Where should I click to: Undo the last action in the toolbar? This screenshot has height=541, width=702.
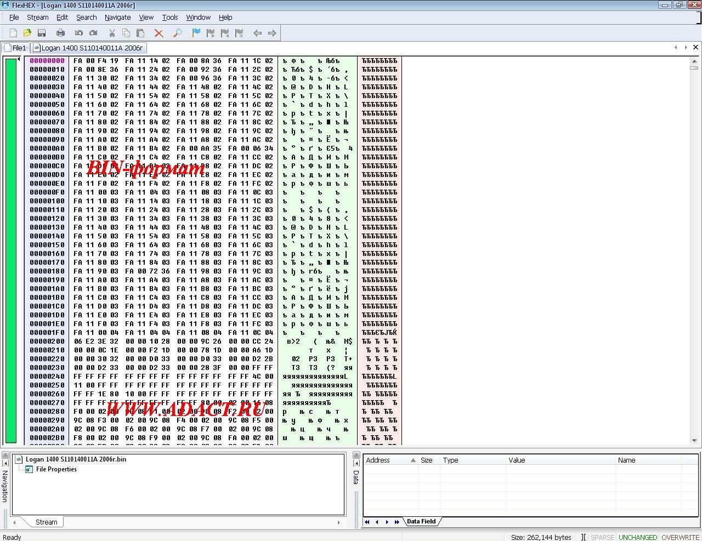pyautogui.click(x=79, y=33)
